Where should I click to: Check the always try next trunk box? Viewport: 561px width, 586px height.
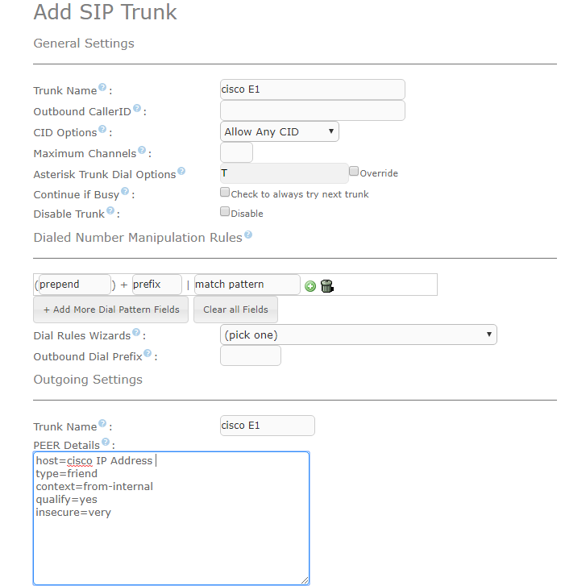click(x=225, y=193)
